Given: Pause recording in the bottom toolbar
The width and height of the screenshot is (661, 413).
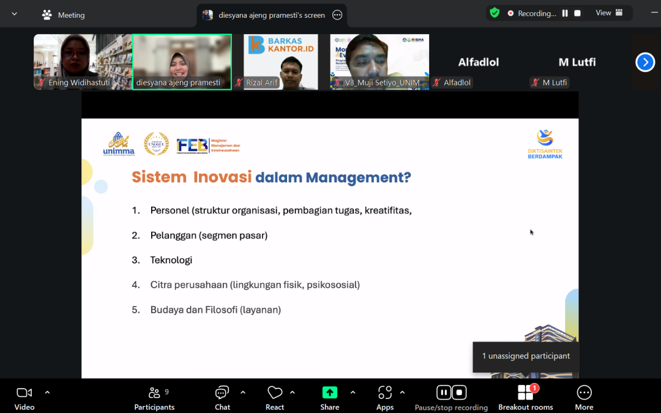Looking at the screenshot, I should [x=444, y=392].
